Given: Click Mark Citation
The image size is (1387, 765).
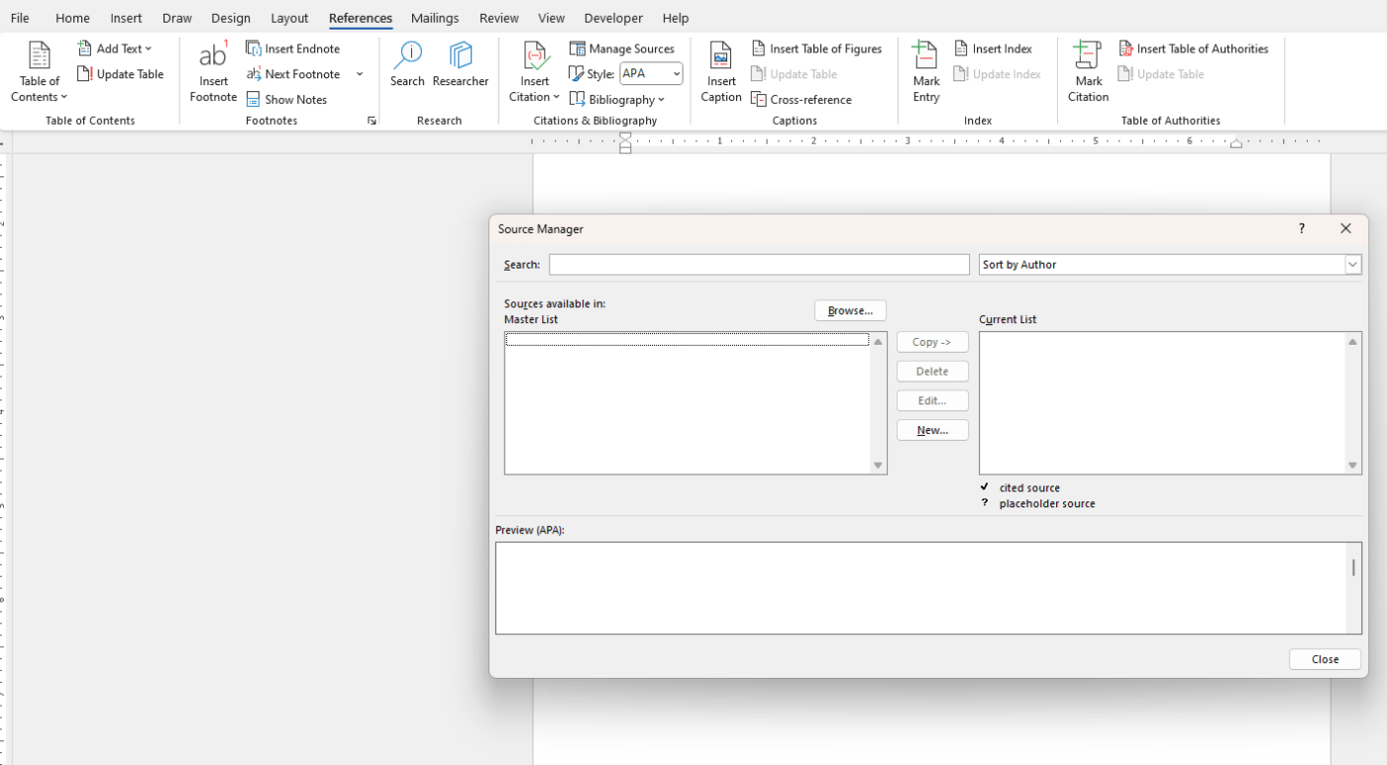Looking at the screenshot, I should point(1089,72).
